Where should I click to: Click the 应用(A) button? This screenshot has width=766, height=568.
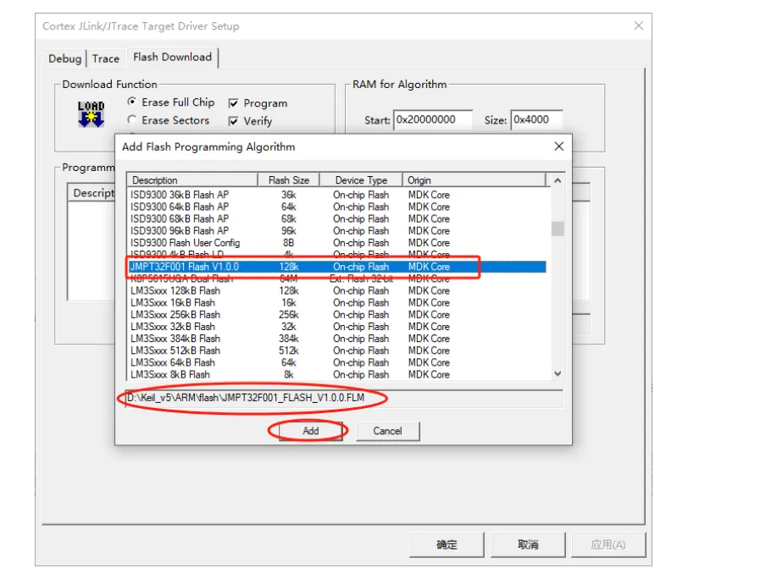coord(608,544)
